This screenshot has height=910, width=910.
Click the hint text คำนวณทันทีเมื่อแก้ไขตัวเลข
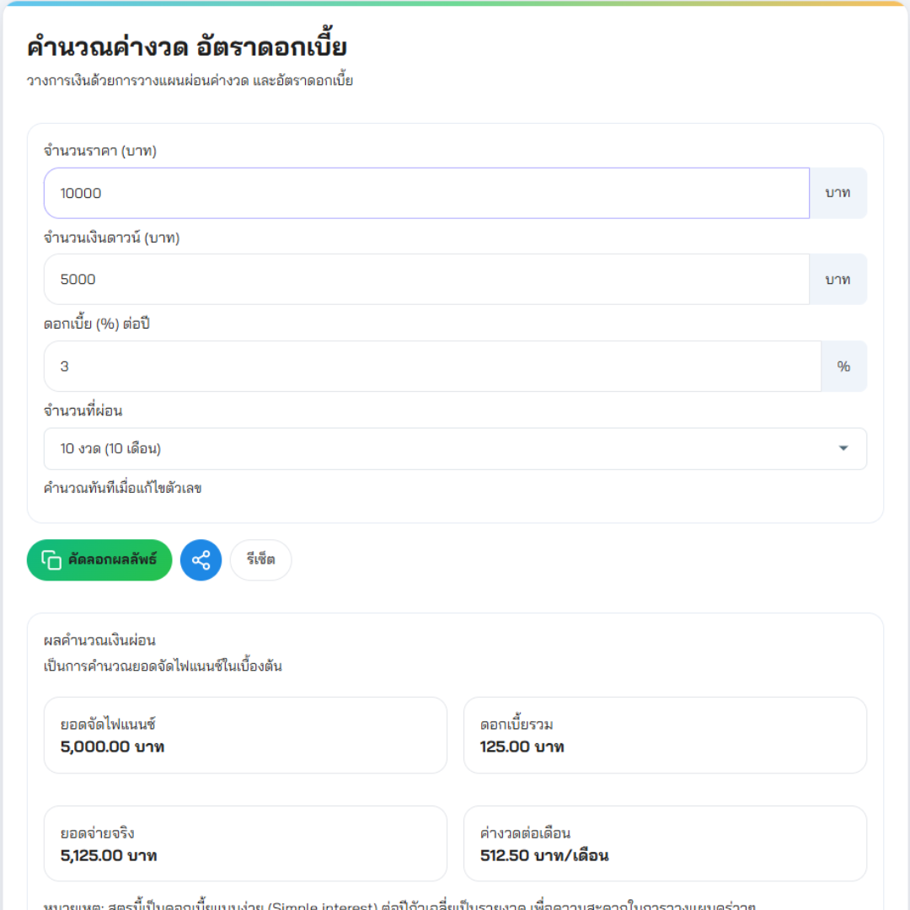(x=122, y=488)
